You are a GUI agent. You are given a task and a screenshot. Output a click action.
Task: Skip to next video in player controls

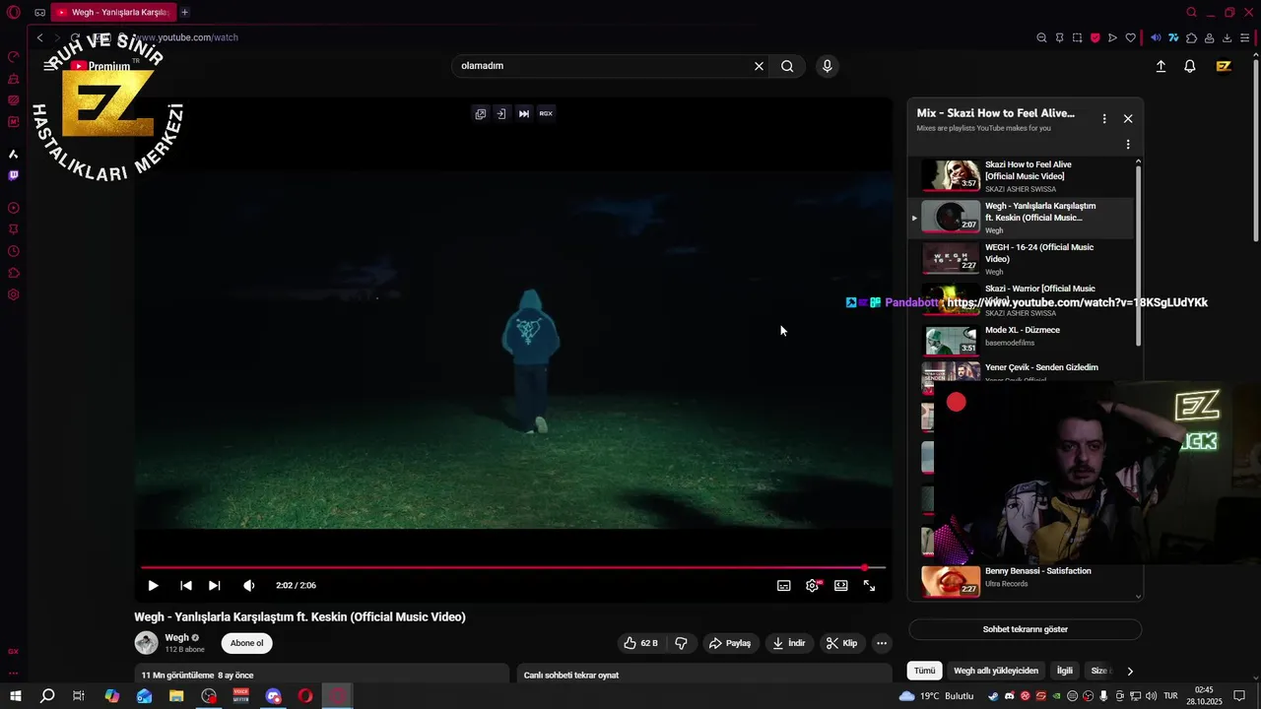[x=214, y=585]
